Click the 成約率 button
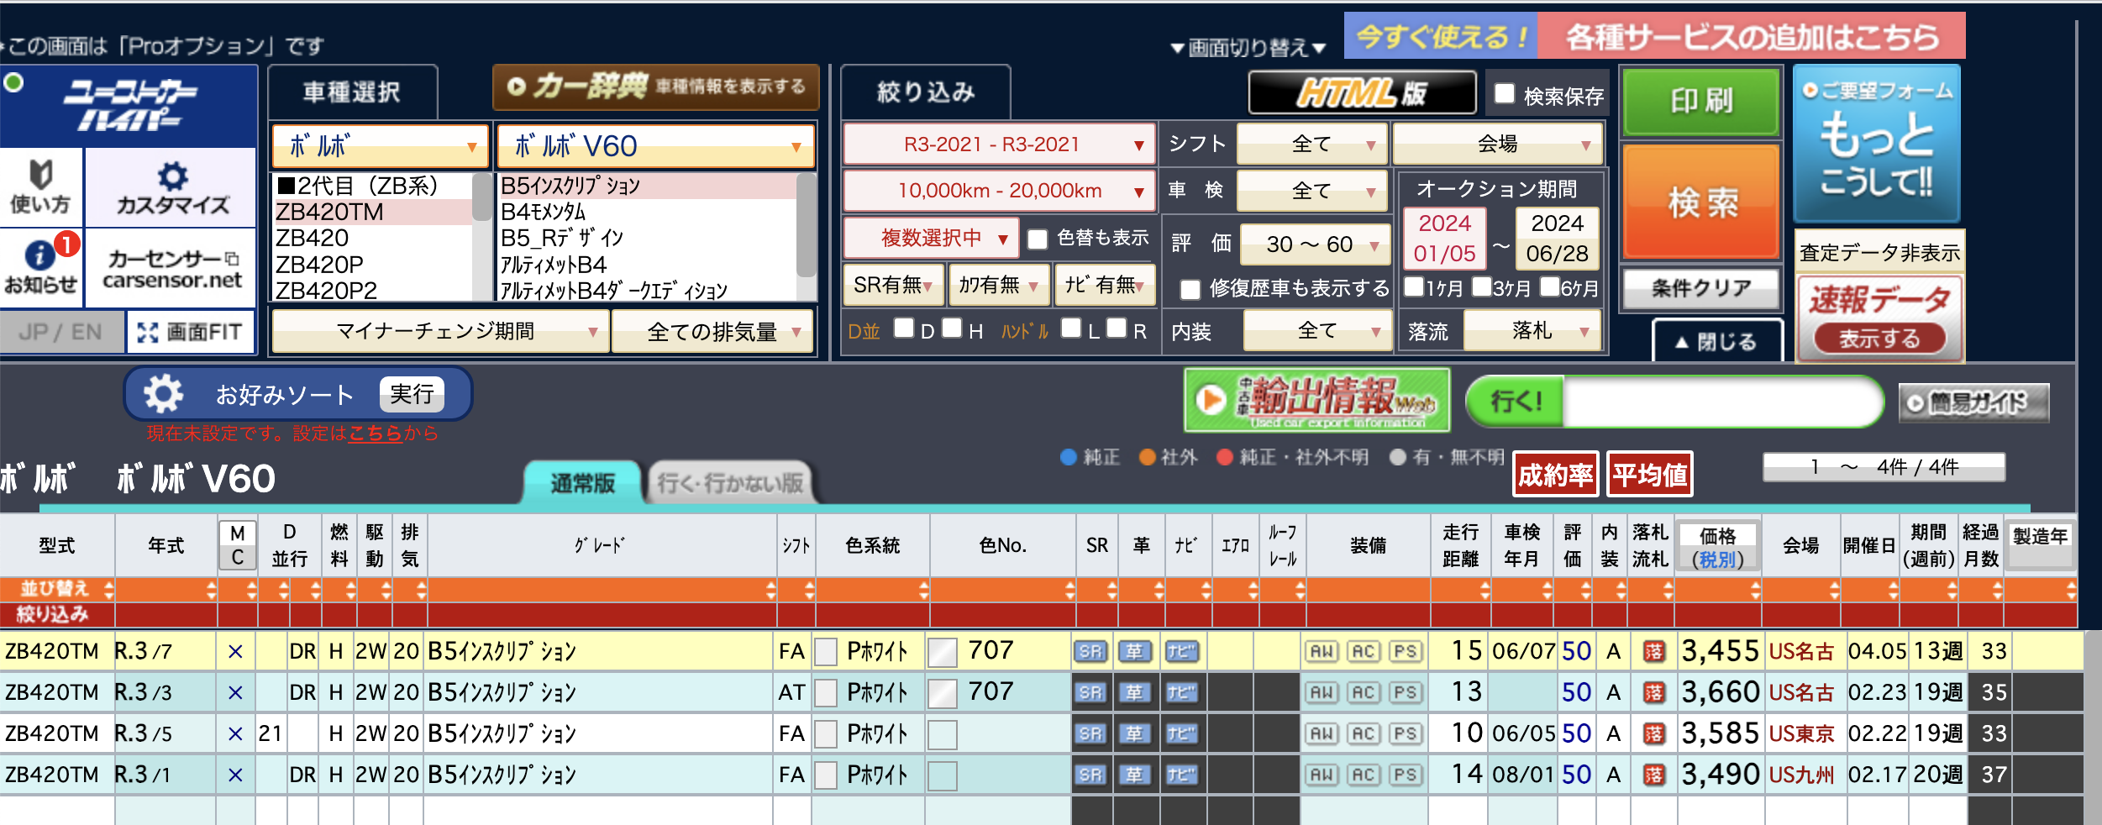Screen dimensions: 2102x825 (1555, 476)
